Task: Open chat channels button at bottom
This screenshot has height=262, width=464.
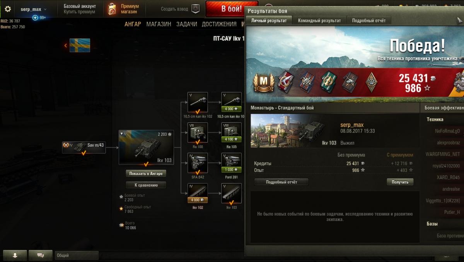Action: coord(40,255)
